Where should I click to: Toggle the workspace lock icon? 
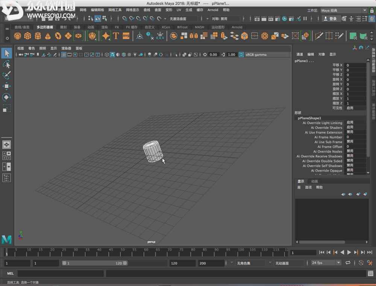coord(372,11)
